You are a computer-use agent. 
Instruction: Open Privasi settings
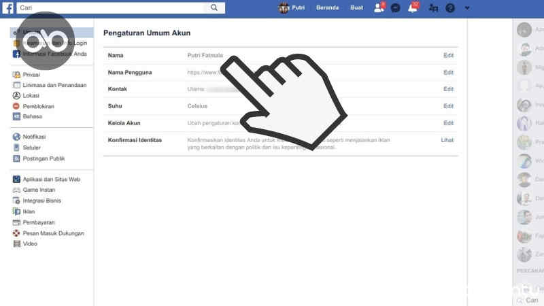point(31,75)
